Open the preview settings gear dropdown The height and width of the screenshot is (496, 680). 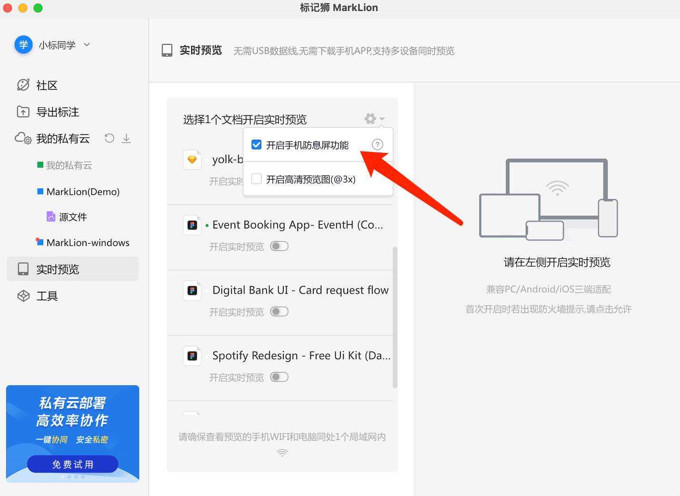[x=370, y=119]
